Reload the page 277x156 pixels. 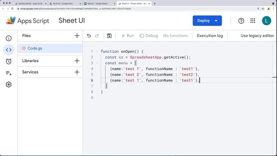[x=13, y=9]
